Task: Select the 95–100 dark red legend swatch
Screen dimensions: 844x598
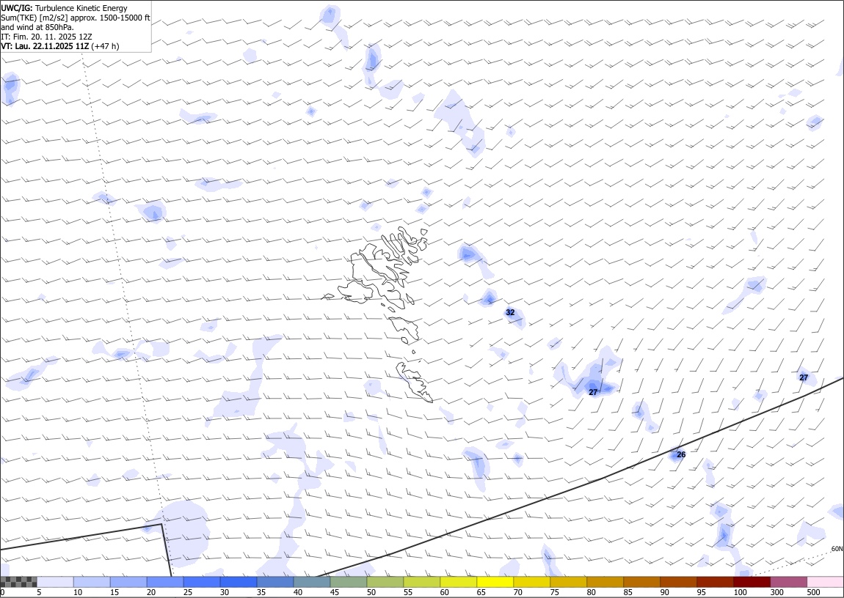Action: (x=715, y=582)
